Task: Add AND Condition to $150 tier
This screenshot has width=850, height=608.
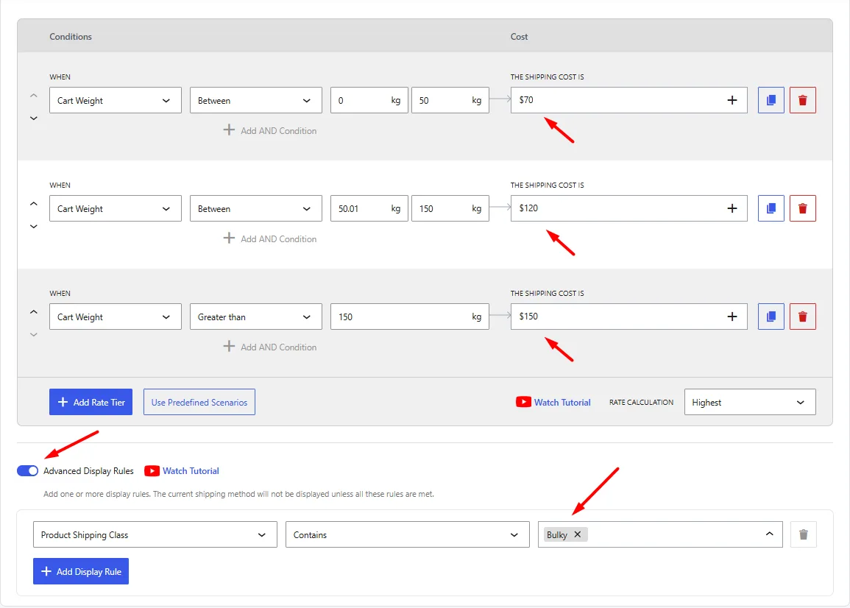Action: click(270, 347)
